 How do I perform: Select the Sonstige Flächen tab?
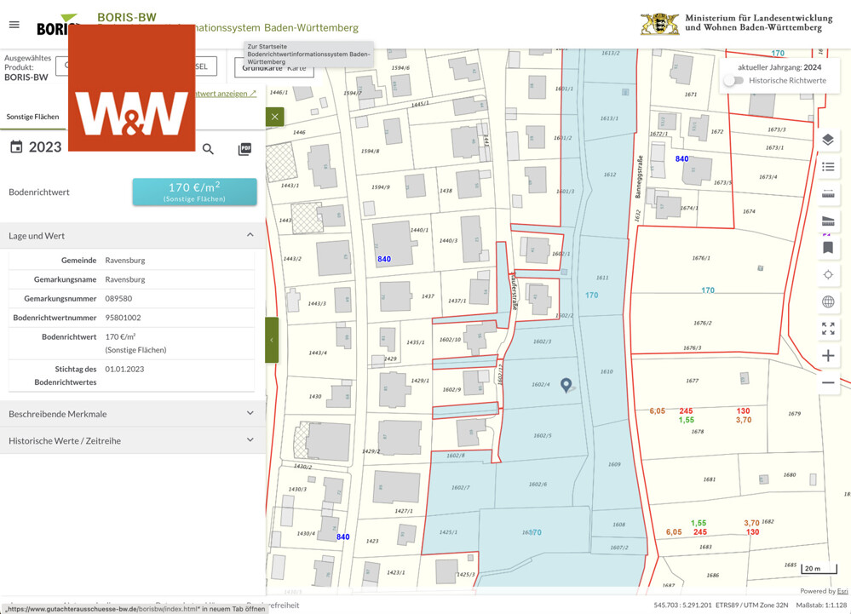(33, 117)
